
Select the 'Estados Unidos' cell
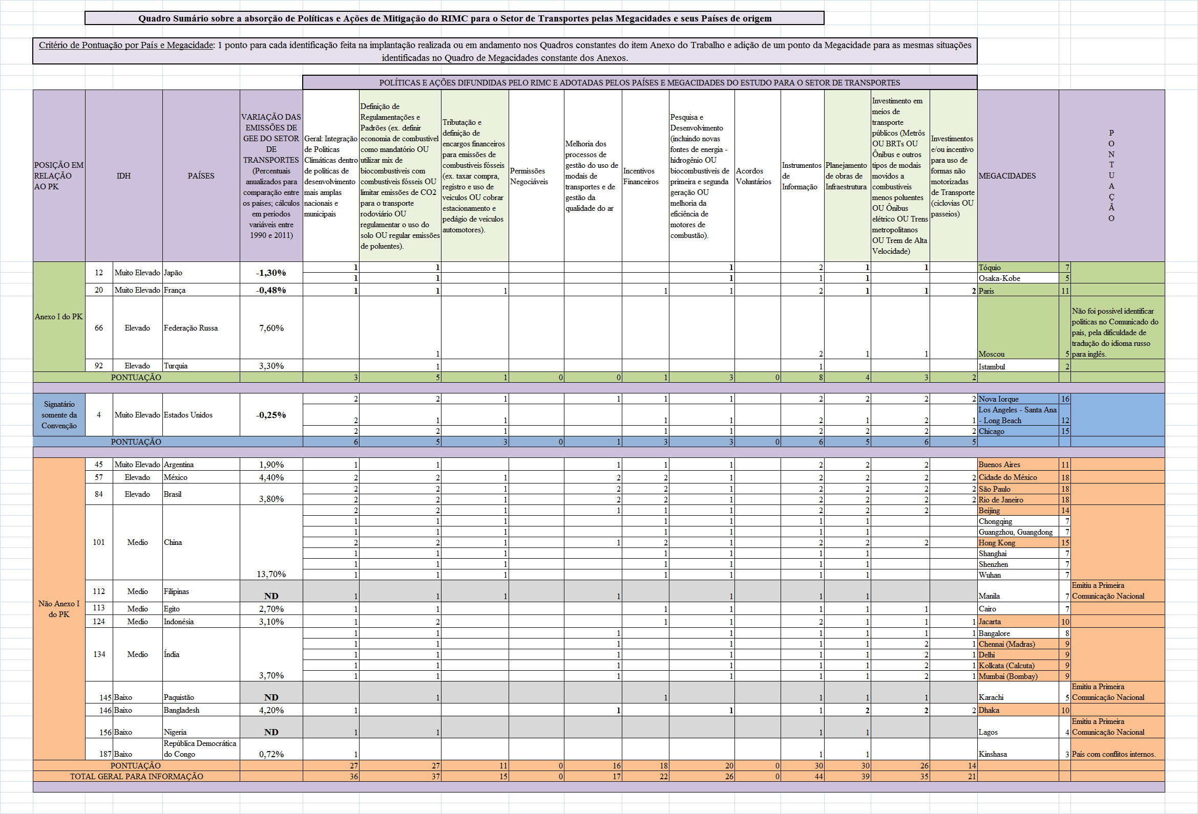pyautogui.click(x=201, y=414)
